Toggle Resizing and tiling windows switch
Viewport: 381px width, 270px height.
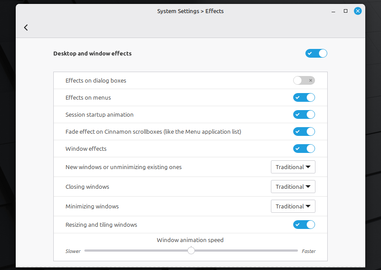pos(304,225)
